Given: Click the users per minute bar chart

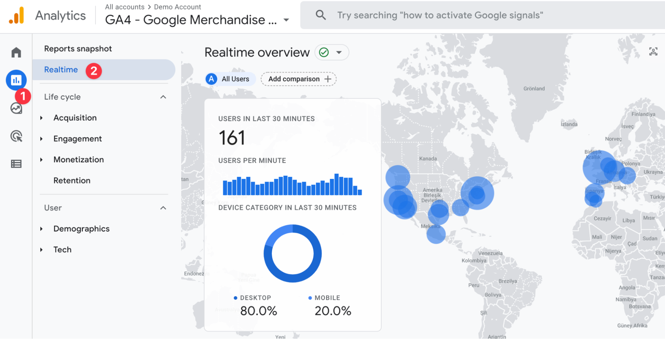Looking at the screenshot, I should (292, 184).
